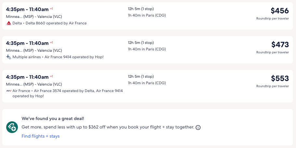
Task: Select the $473 Multiple airlines flight price
Action: click(x=280, y=45)
